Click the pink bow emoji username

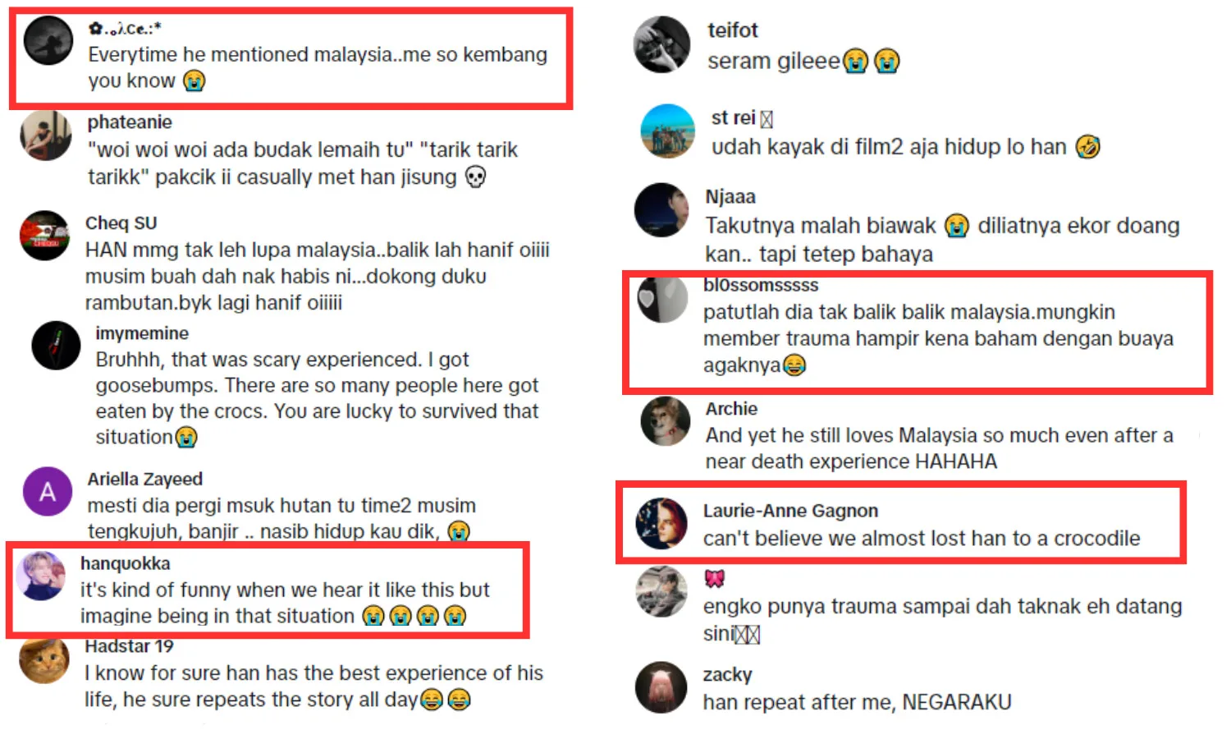coord(715,579)
